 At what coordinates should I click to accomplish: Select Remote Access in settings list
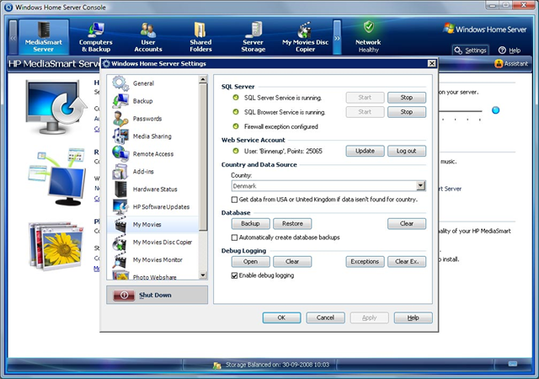point(153,154)
